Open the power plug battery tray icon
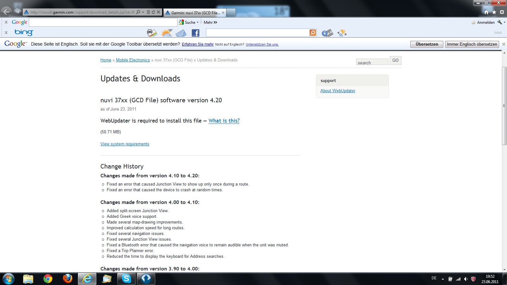507x285 pixels. 450,279
